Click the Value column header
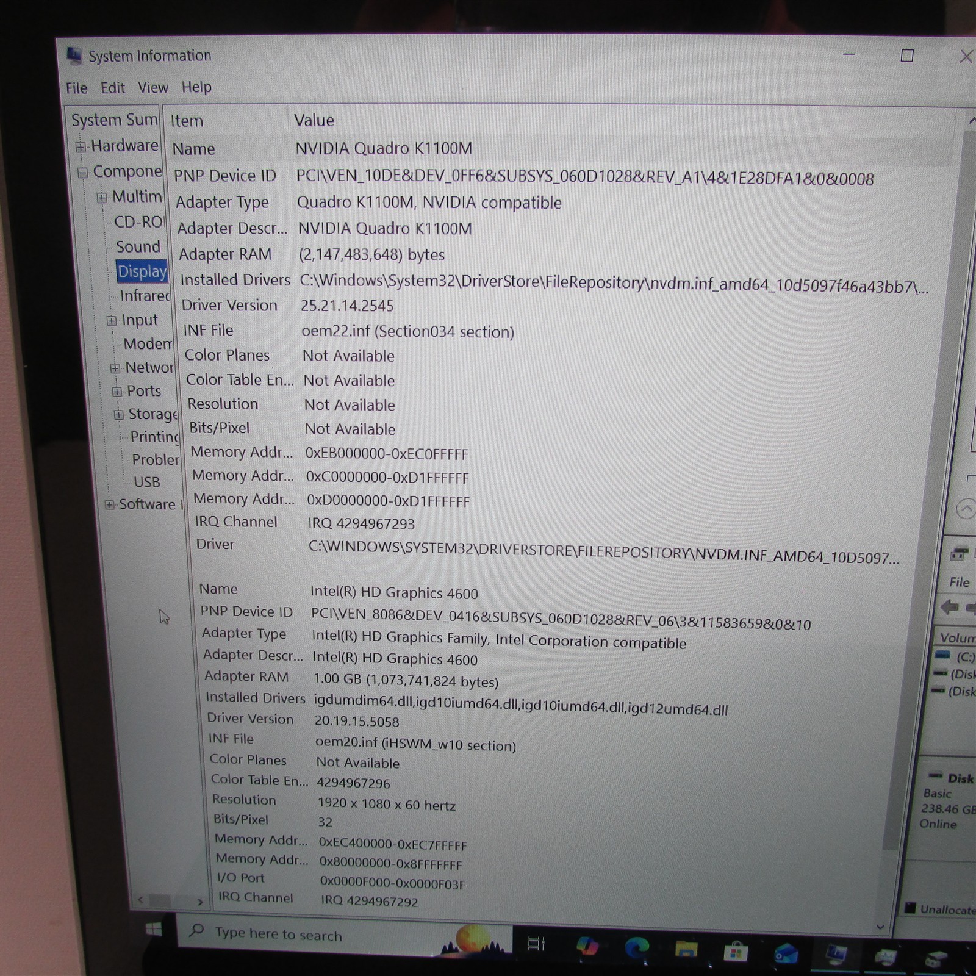This screenshot has width=976, height=976. point(314,120)
